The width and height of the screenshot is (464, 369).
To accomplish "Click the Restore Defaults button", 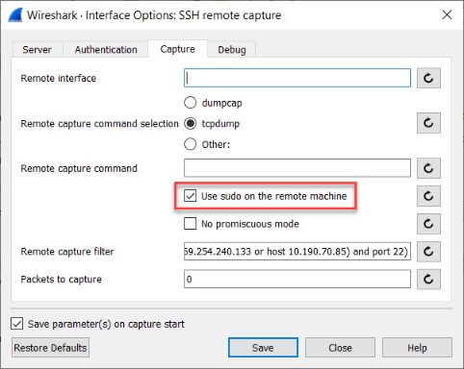I will (x=50, y=348).
